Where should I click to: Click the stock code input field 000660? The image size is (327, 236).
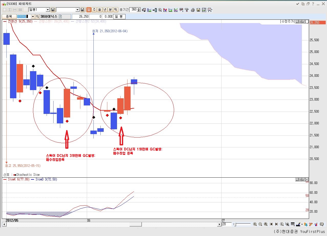24,16
